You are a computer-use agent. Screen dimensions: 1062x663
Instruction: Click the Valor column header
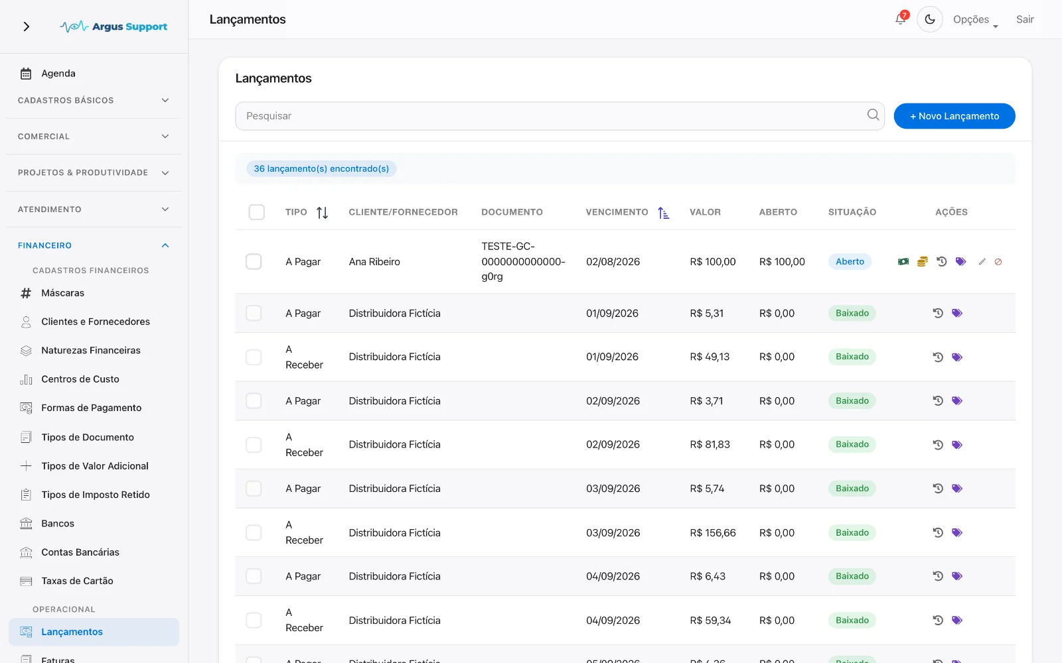(x=705, y=212)
